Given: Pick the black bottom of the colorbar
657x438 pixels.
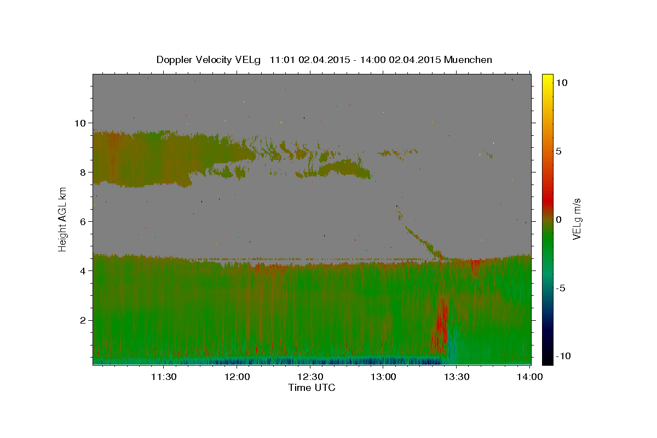Looking at the screenshot, I should [547, 359].
